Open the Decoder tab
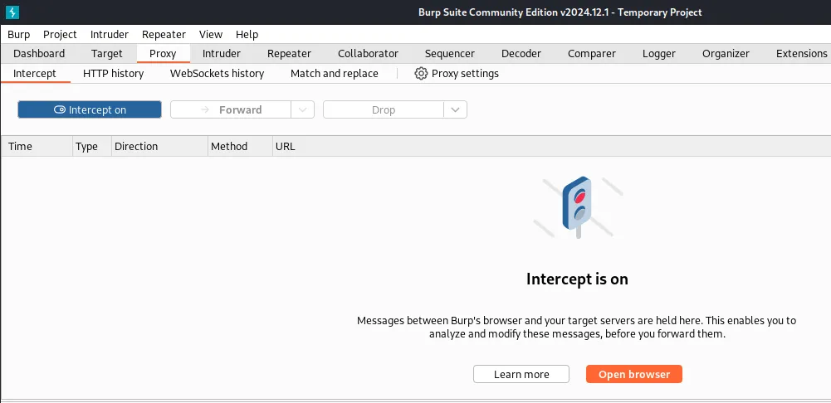The width and height of the screenshot is (831, 403). point(521,54)
